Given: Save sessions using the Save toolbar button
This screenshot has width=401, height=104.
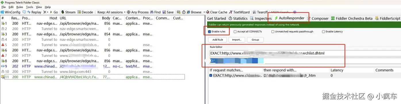Looking at the screenshot, I should pos(168,12).
